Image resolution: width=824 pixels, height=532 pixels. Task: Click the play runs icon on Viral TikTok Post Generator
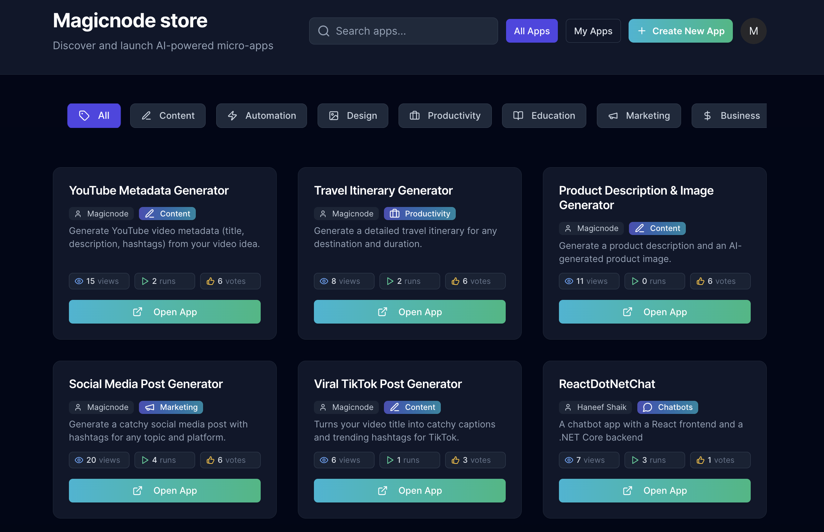(x=389, y=460)
